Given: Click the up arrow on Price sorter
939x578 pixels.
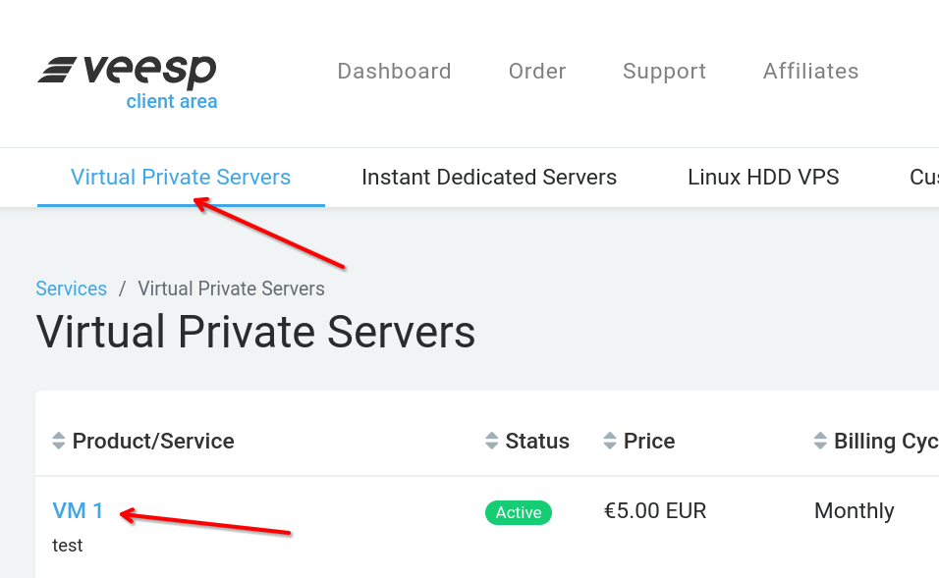Looking at the screenshot, I should click(608, 436).
